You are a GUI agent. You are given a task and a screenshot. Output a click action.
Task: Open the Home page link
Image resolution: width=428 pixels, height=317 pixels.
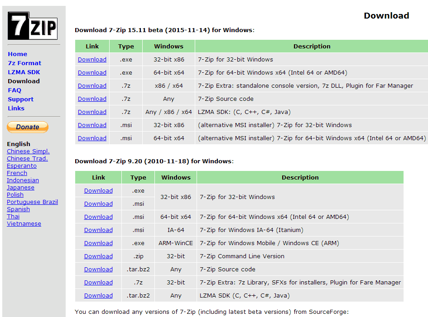pyautogui.click(x=18, y=54)
